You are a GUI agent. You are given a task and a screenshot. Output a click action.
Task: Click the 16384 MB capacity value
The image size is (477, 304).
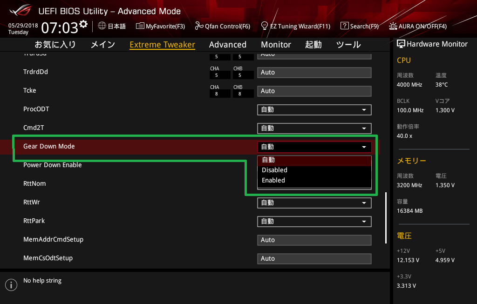[409, 211]
